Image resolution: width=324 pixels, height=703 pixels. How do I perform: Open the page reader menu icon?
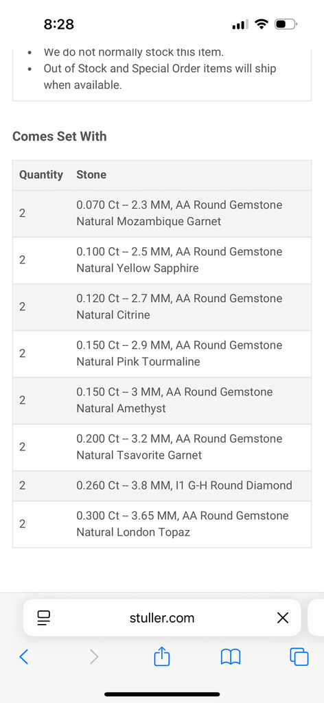click(x=44, y=618)
